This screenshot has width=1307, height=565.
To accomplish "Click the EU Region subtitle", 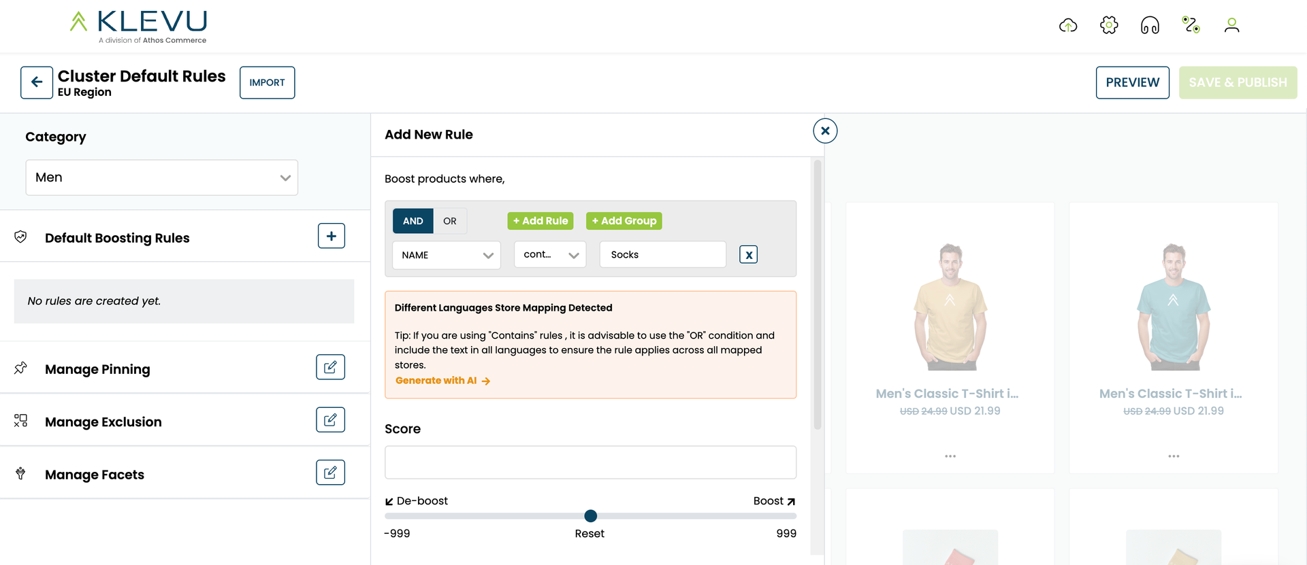I will click(x=84, y=92).
